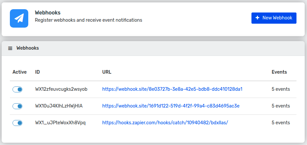View 5 events for the Zapier webhook
Image resolution: width=307 pixels, height=145 pixels.
point(281,123)
